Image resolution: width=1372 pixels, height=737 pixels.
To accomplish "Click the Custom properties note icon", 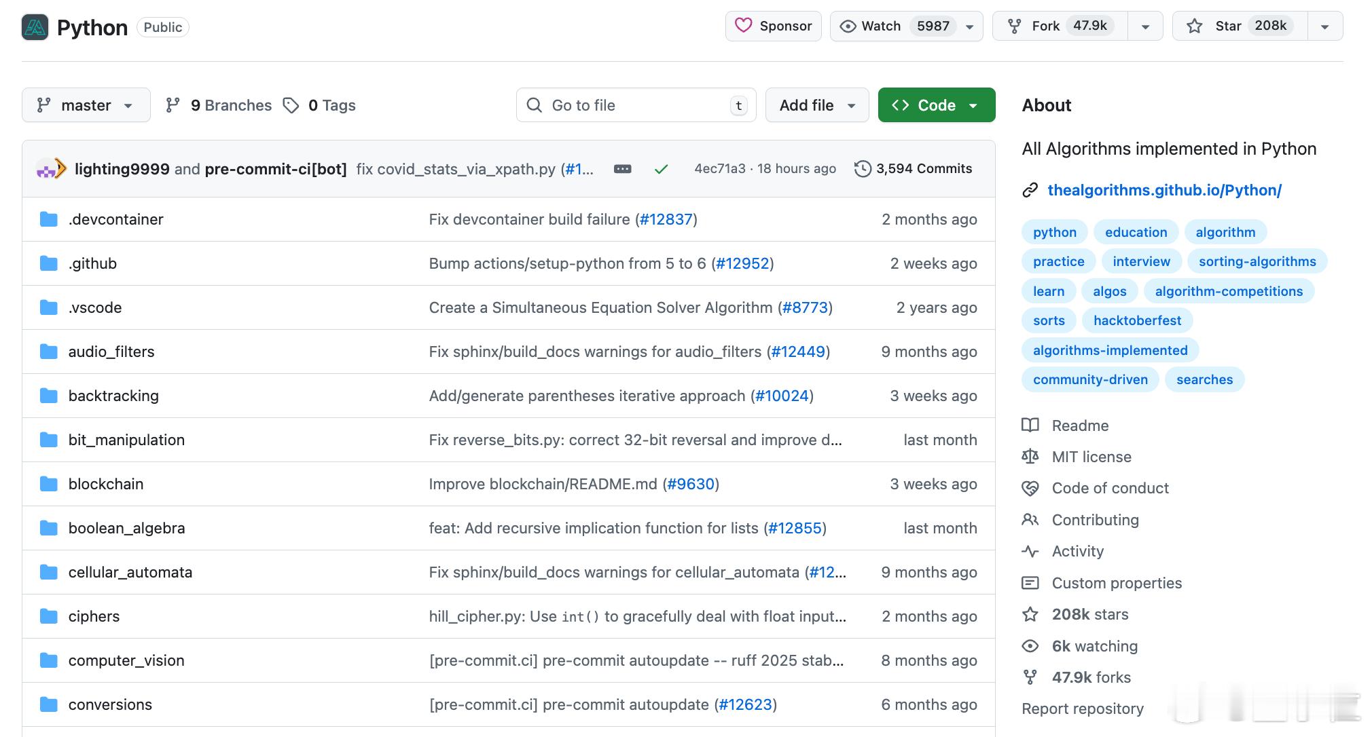I will [x=1030, y=583].
